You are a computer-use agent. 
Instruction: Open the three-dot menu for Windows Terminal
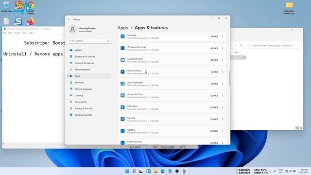pos(223,48)
